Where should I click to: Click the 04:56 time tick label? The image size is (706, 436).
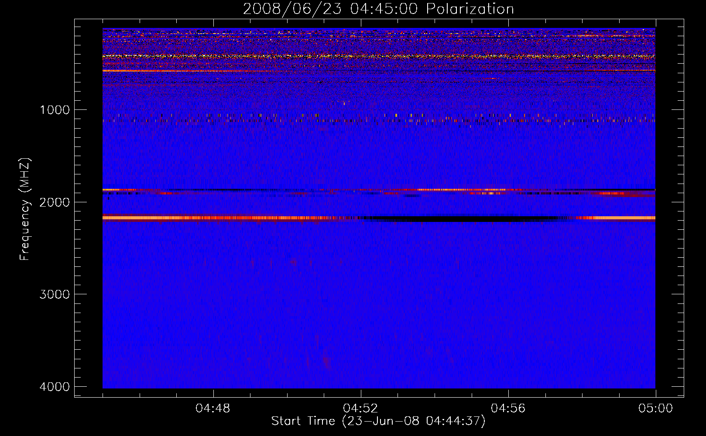click(508, 409)
